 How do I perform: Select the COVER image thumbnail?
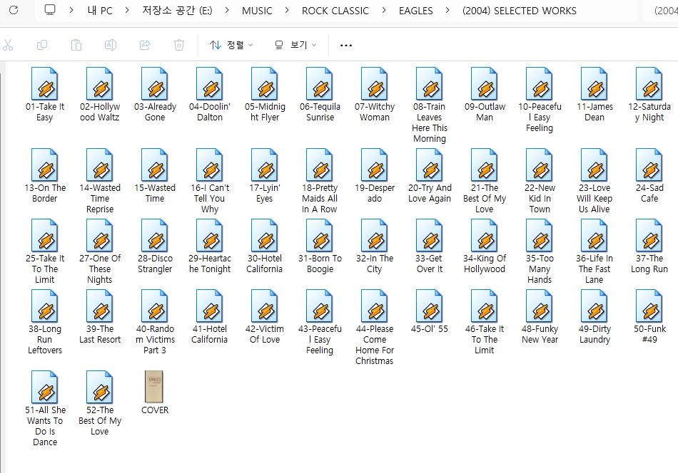click(154, 388)
